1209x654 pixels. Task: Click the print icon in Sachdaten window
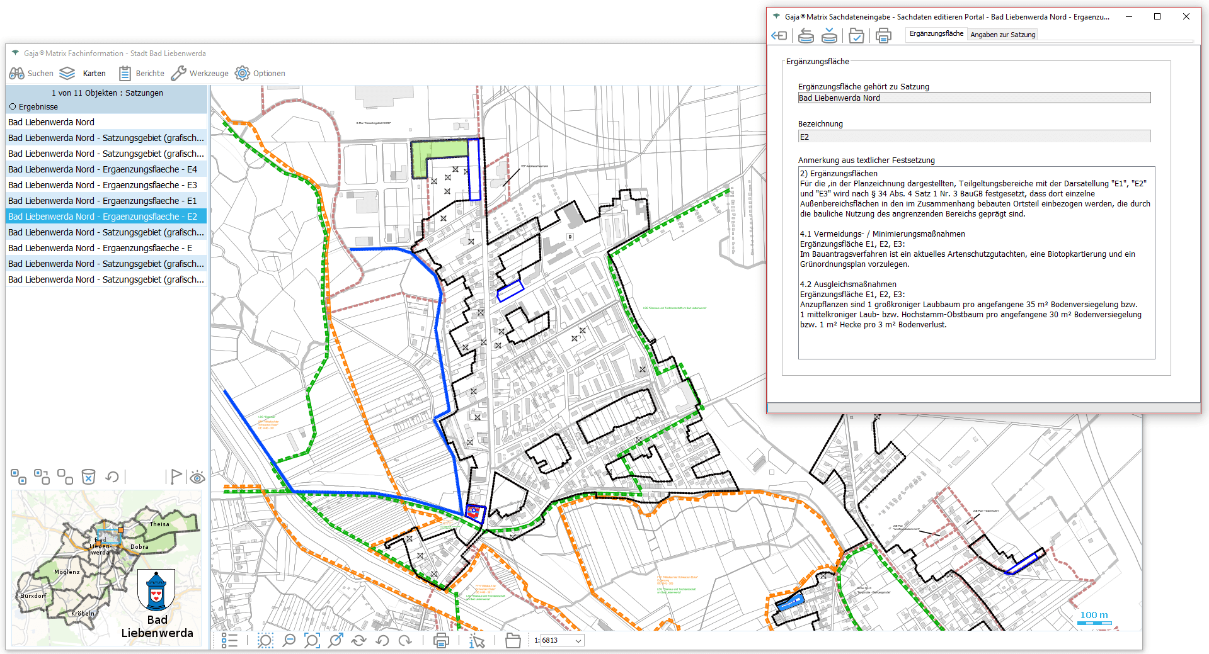pos(883,36)
